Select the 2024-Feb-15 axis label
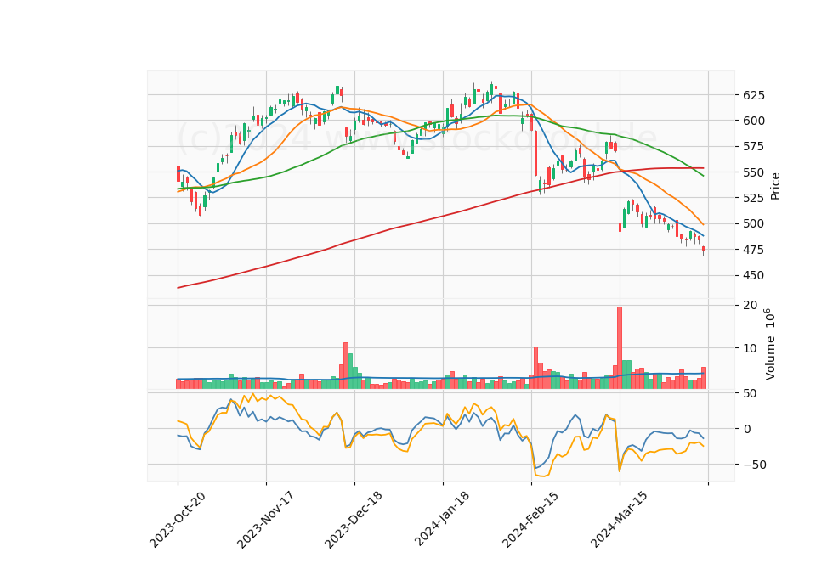Viewport: 816px width, 586px height. coord(530,519)
